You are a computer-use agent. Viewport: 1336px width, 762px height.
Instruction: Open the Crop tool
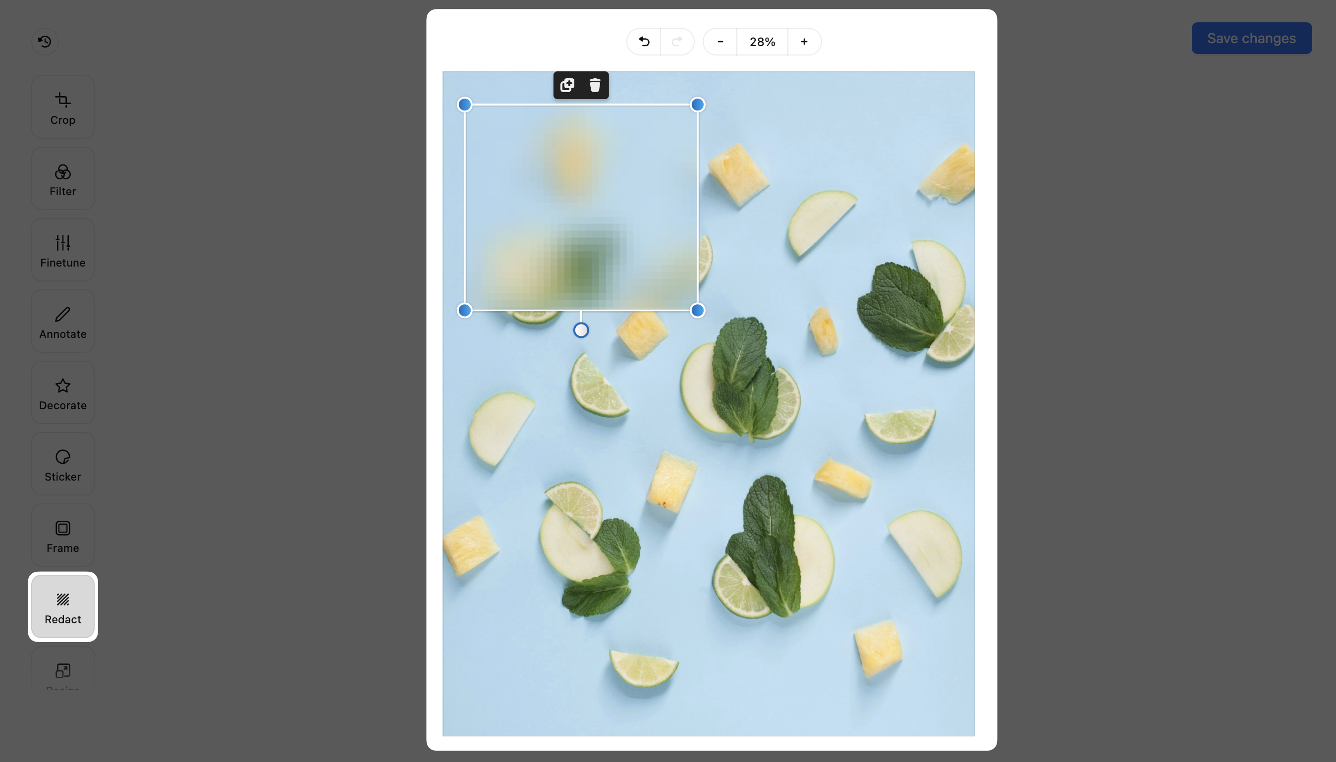(63, 108)
